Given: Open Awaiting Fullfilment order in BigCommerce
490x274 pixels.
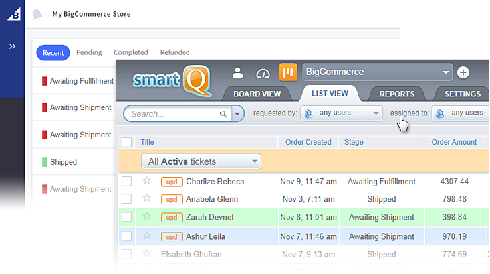Looking at the screenshot, I should (82, 81).
